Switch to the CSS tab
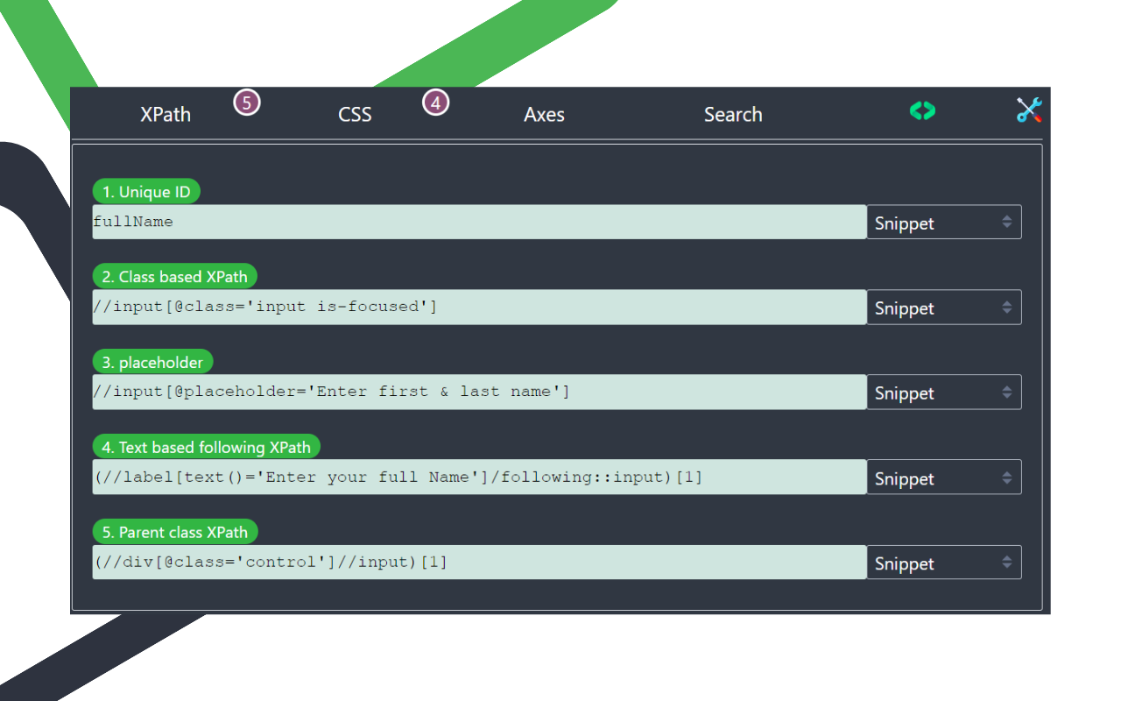Image resolution: width=1121 pixels, height=701 pixels. tap(355, 115)
